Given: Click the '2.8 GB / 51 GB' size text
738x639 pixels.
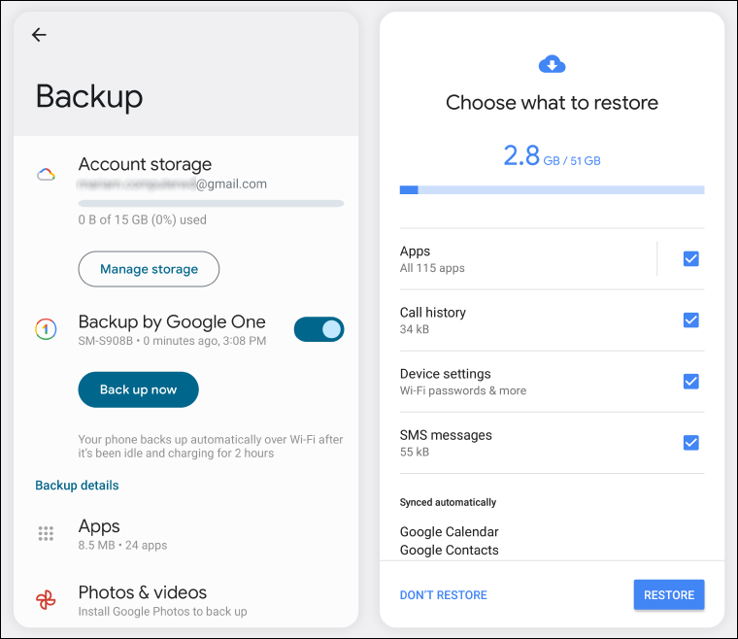Looking at the screenshot, I should click(x=552, y=155).
